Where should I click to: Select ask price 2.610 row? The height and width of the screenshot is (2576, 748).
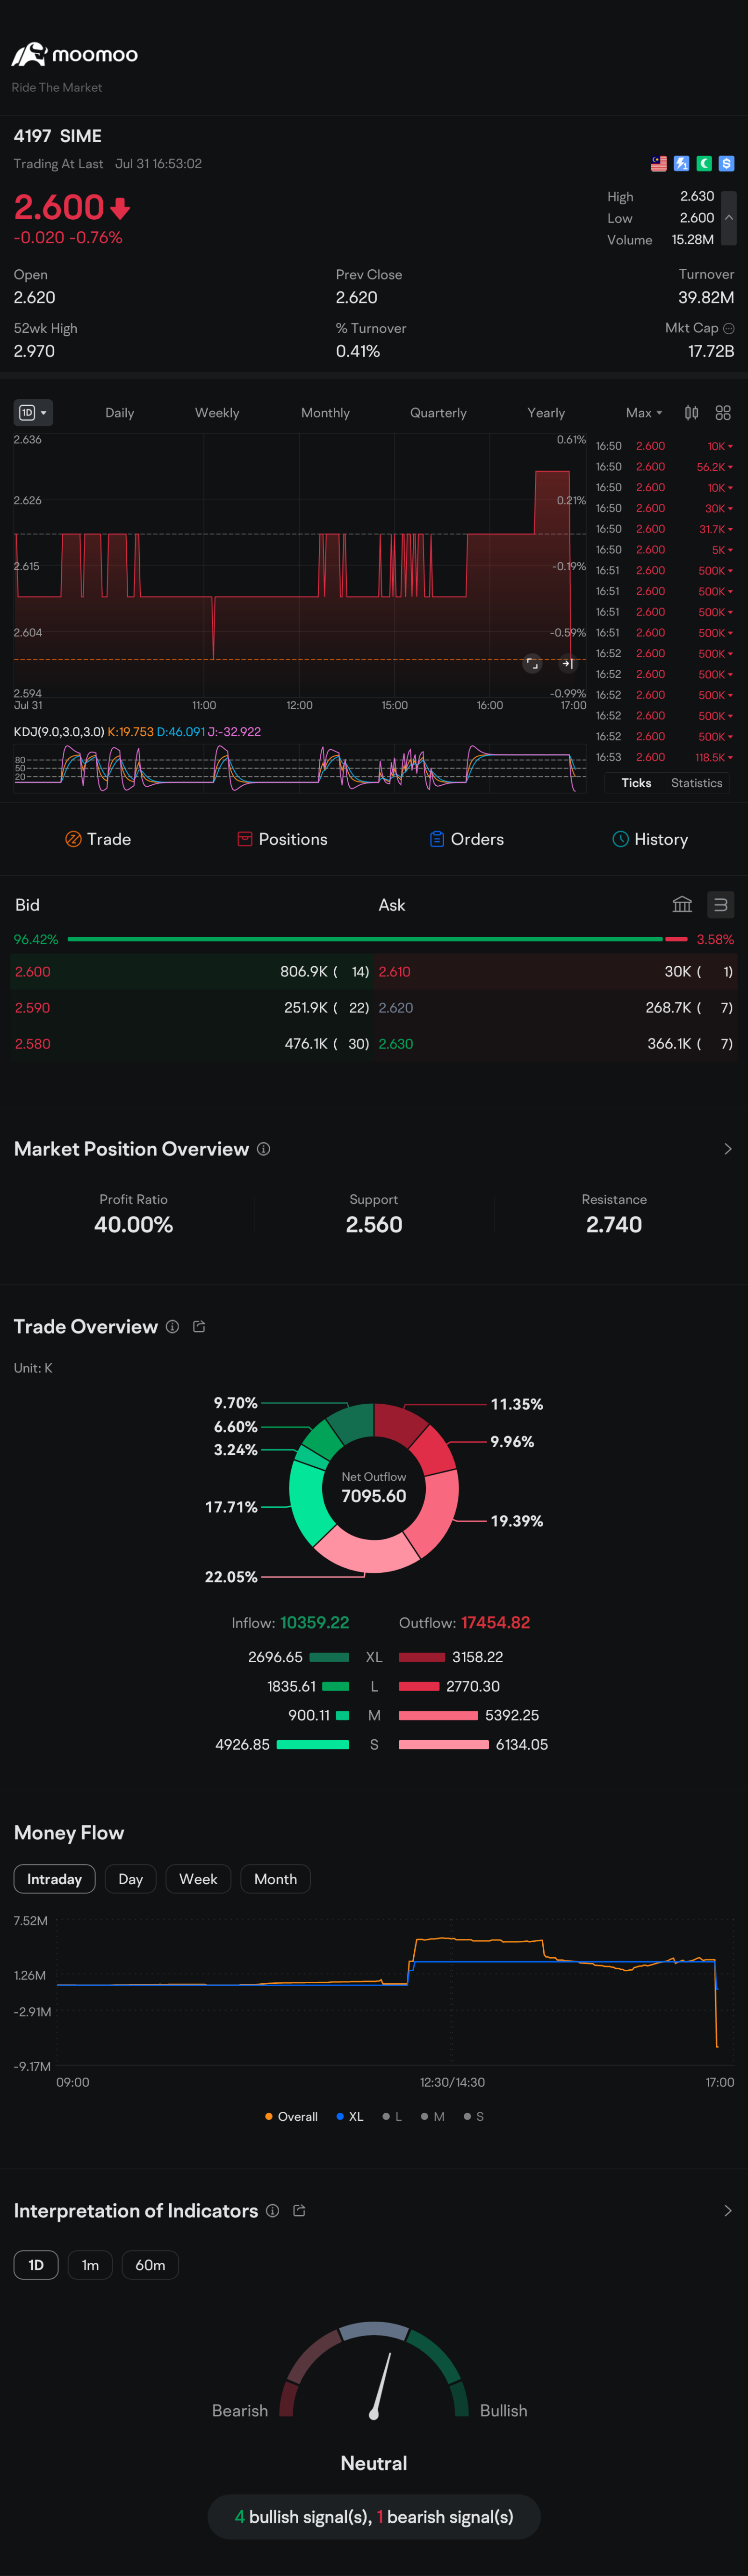coord(555,971)
